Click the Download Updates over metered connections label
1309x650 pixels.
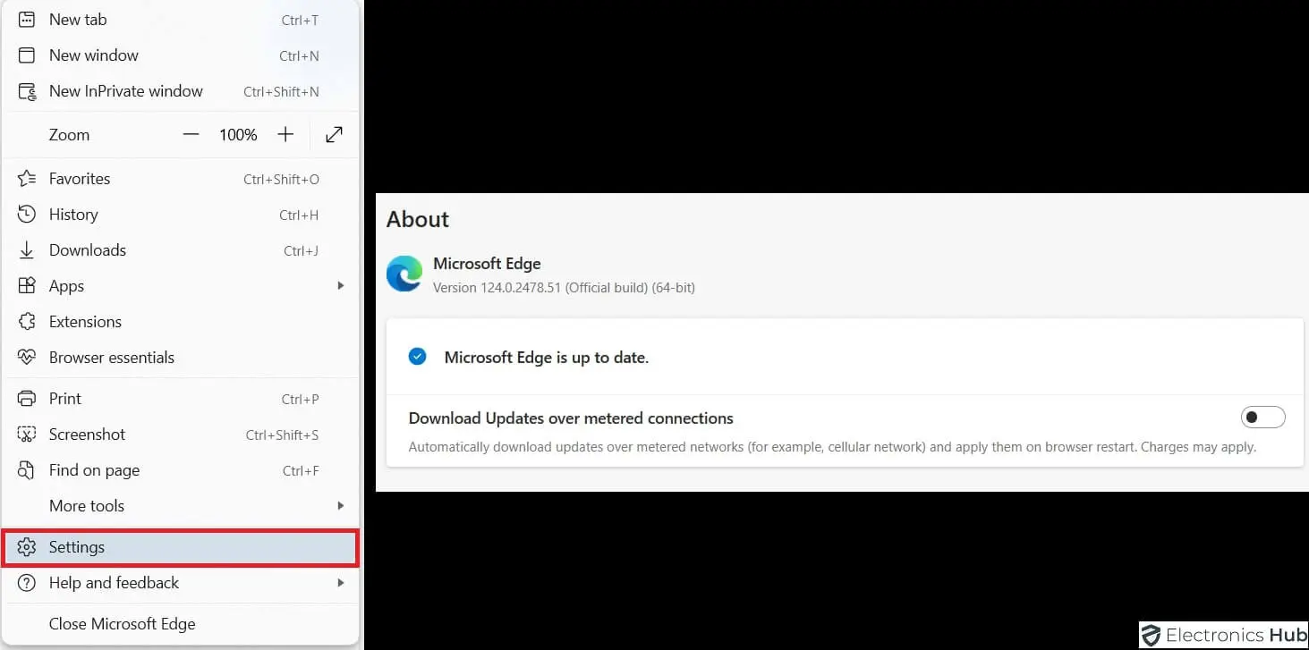click(571, 418)
